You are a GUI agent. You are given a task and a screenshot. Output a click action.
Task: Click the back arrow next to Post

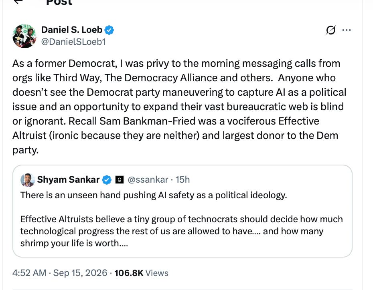18,2
